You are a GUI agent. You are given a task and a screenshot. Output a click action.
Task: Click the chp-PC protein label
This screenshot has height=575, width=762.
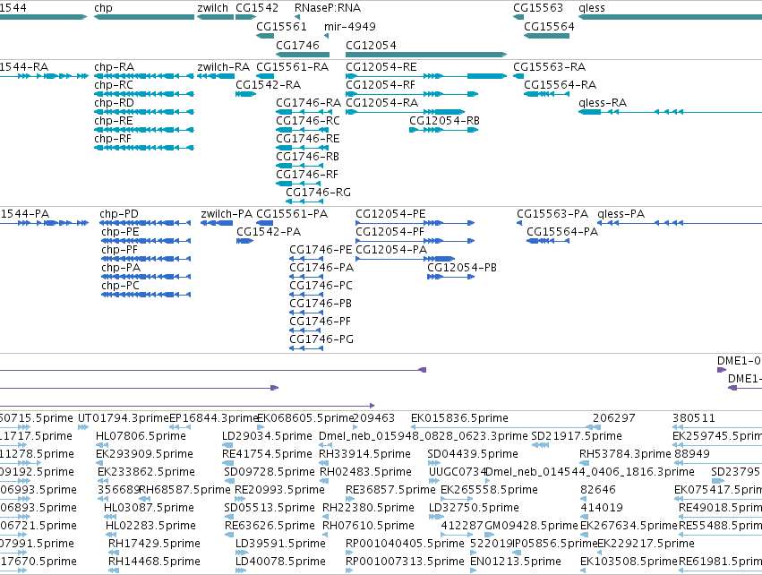[x=121, y=286]
